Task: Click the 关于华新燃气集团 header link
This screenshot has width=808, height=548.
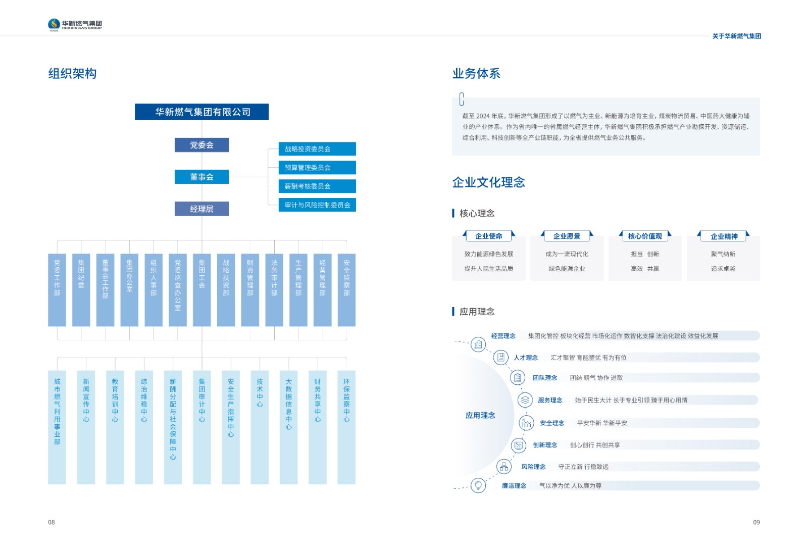Action: coord(736,36)
